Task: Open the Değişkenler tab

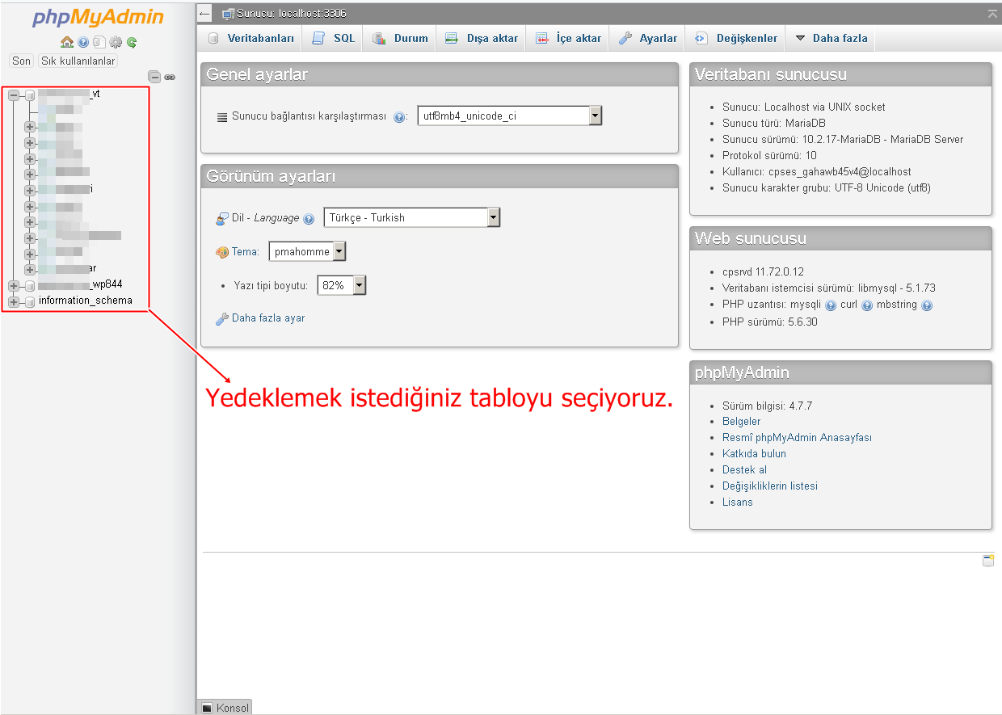Action: click(735, 38)
